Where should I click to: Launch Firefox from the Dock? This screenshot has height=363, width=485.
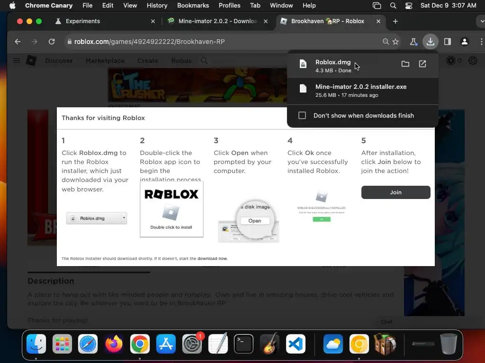[114, 344]
